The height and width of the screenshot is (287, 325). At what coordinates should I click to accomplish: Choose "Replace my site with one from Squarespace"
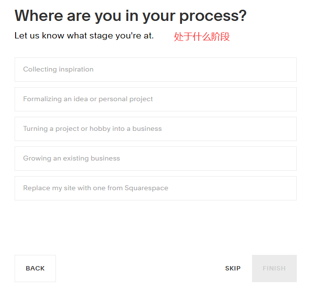tap(155, 188)
